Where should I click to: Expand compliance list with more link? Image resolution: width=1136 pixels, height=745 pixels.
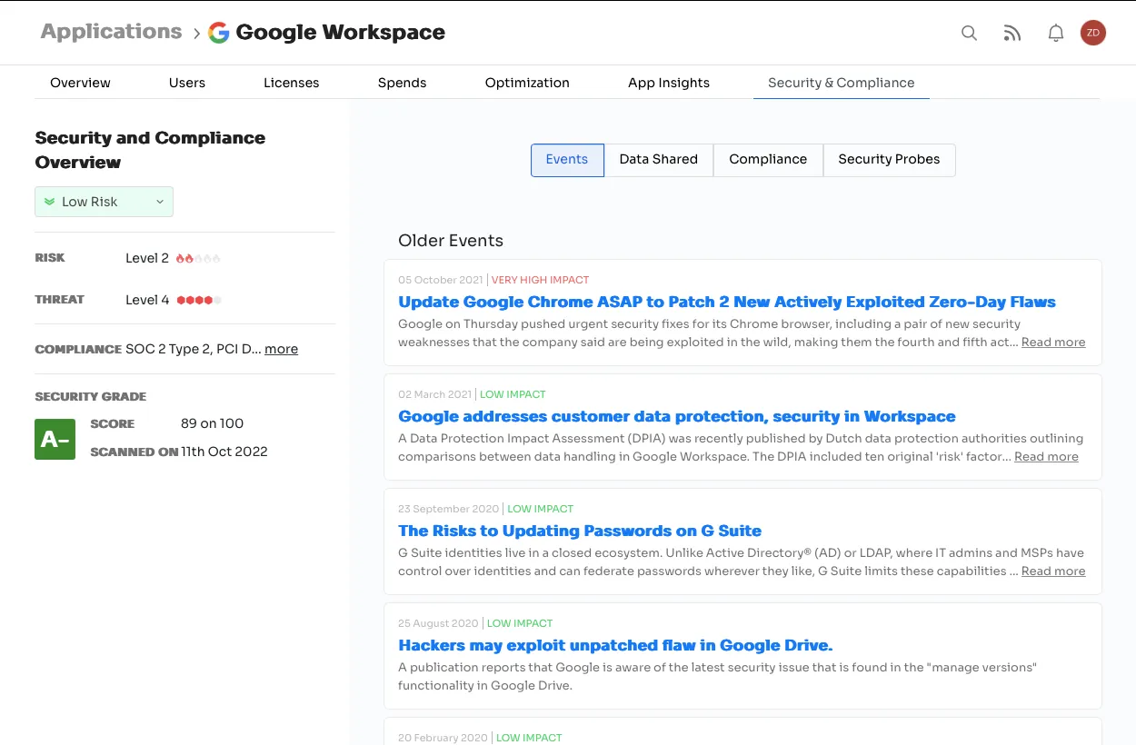281,349
